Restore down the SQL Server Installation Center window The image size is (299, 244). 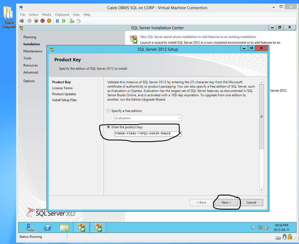point(279,27)
